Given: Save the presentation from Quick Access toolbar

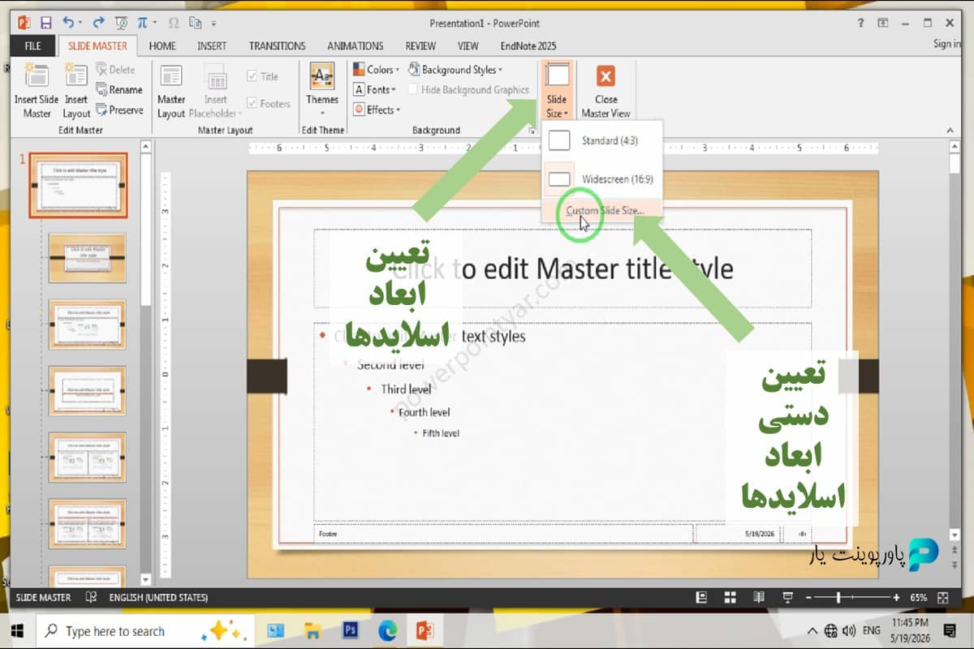Looking at the screenshot, I should [45, 24].
